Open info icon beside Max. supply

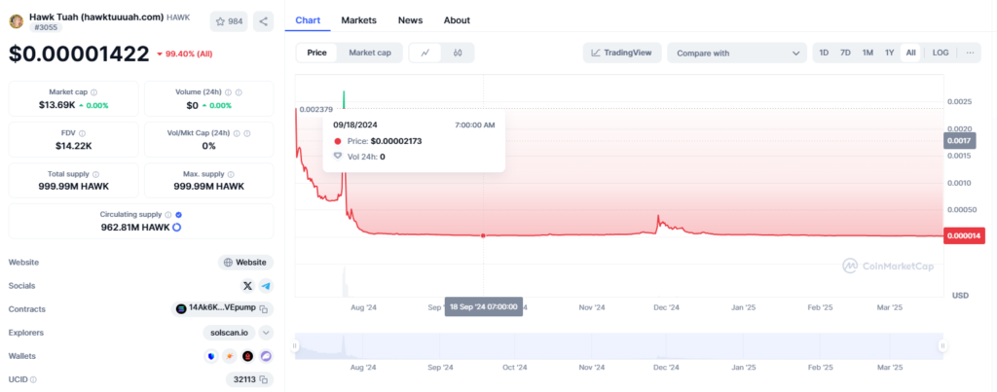pos(231,174)
